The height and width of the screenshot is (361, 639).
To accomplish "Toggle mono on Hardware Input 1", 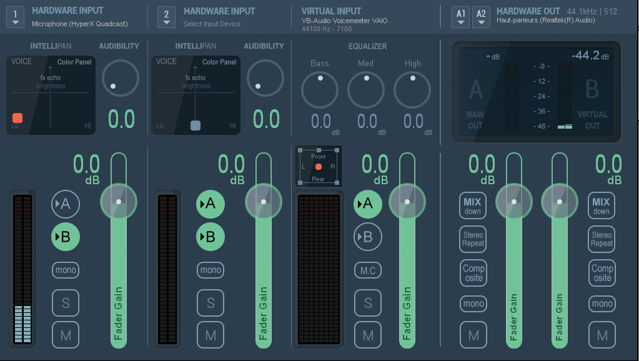I will tap(66, 270).
